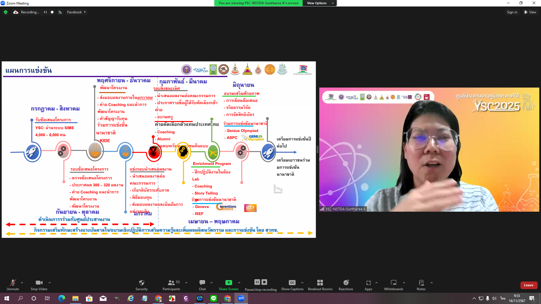The image size is (541, 304).
Task: Click the Sign in link
Action: tap(512, 12)
